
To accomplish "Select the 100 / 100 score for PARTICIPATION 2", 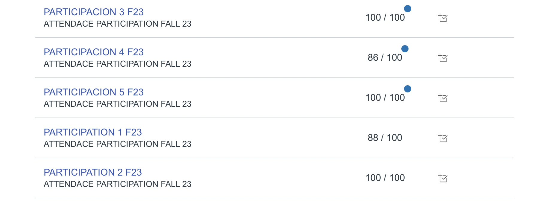I will (x=385, y=178).
